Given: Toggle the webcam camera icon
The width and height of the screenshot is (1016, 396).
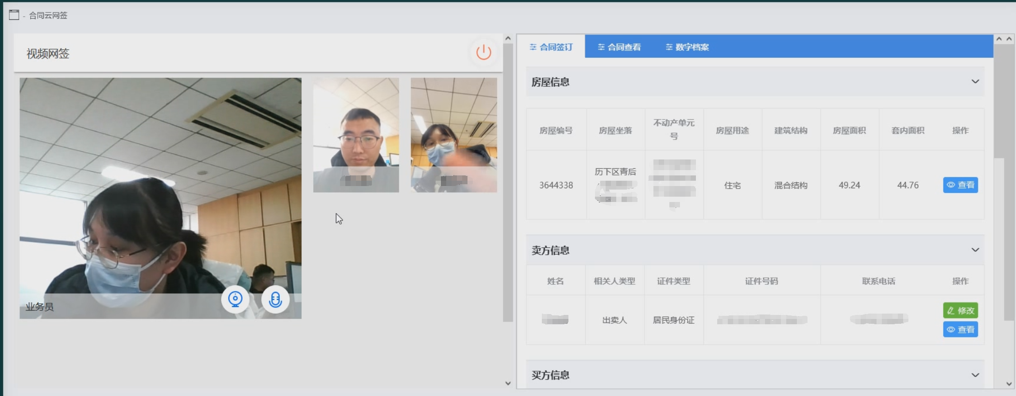Looking at the screenshot, I should point(235,299).
